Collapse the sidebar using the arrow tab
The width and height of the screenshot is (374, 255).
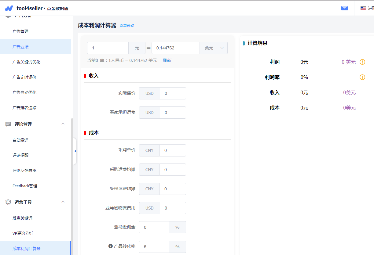75,151
